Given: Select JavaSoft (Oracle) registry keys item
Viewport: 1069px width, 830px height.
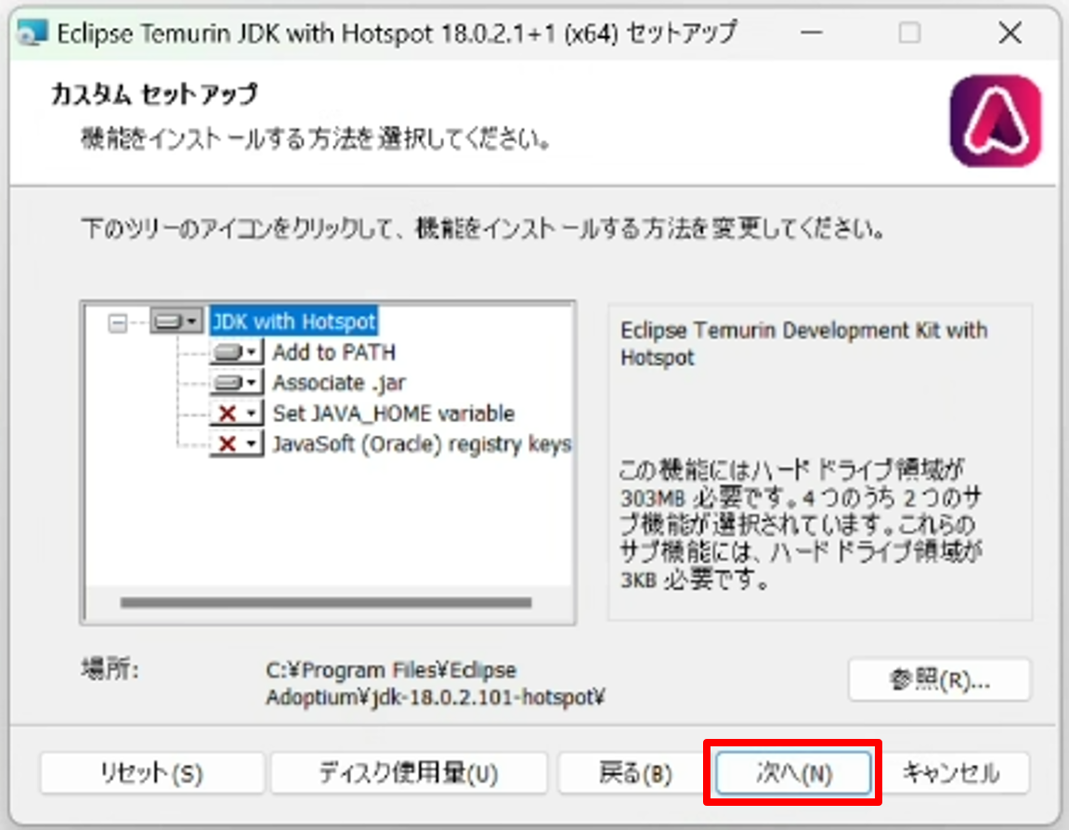Looking at the screenshot, I should (x=421, y=444).
